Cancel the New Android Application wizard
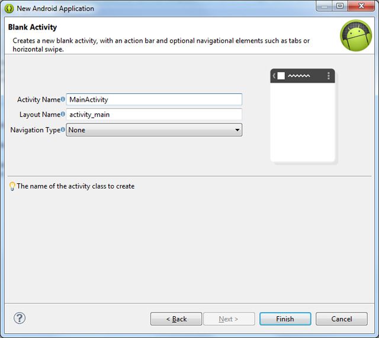This screenshot has height=338, width=379. 342,319
